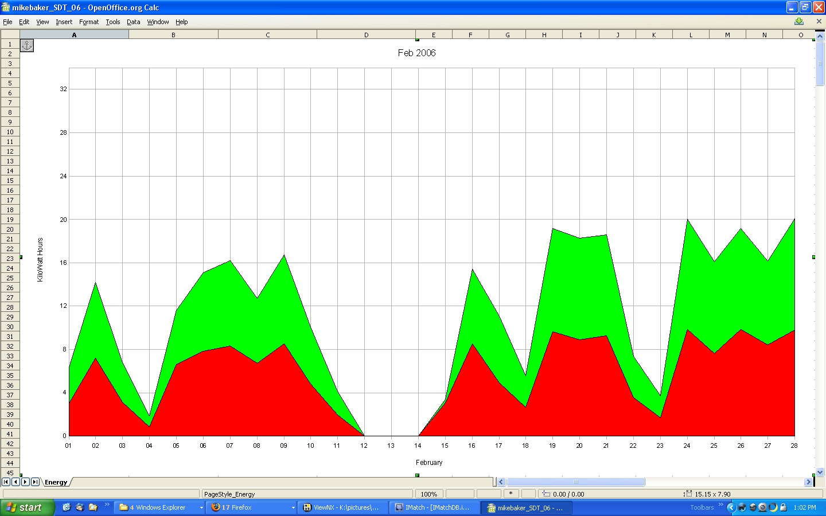Select column B header
This screenshot has height=516, width=826.
point(173,35)
